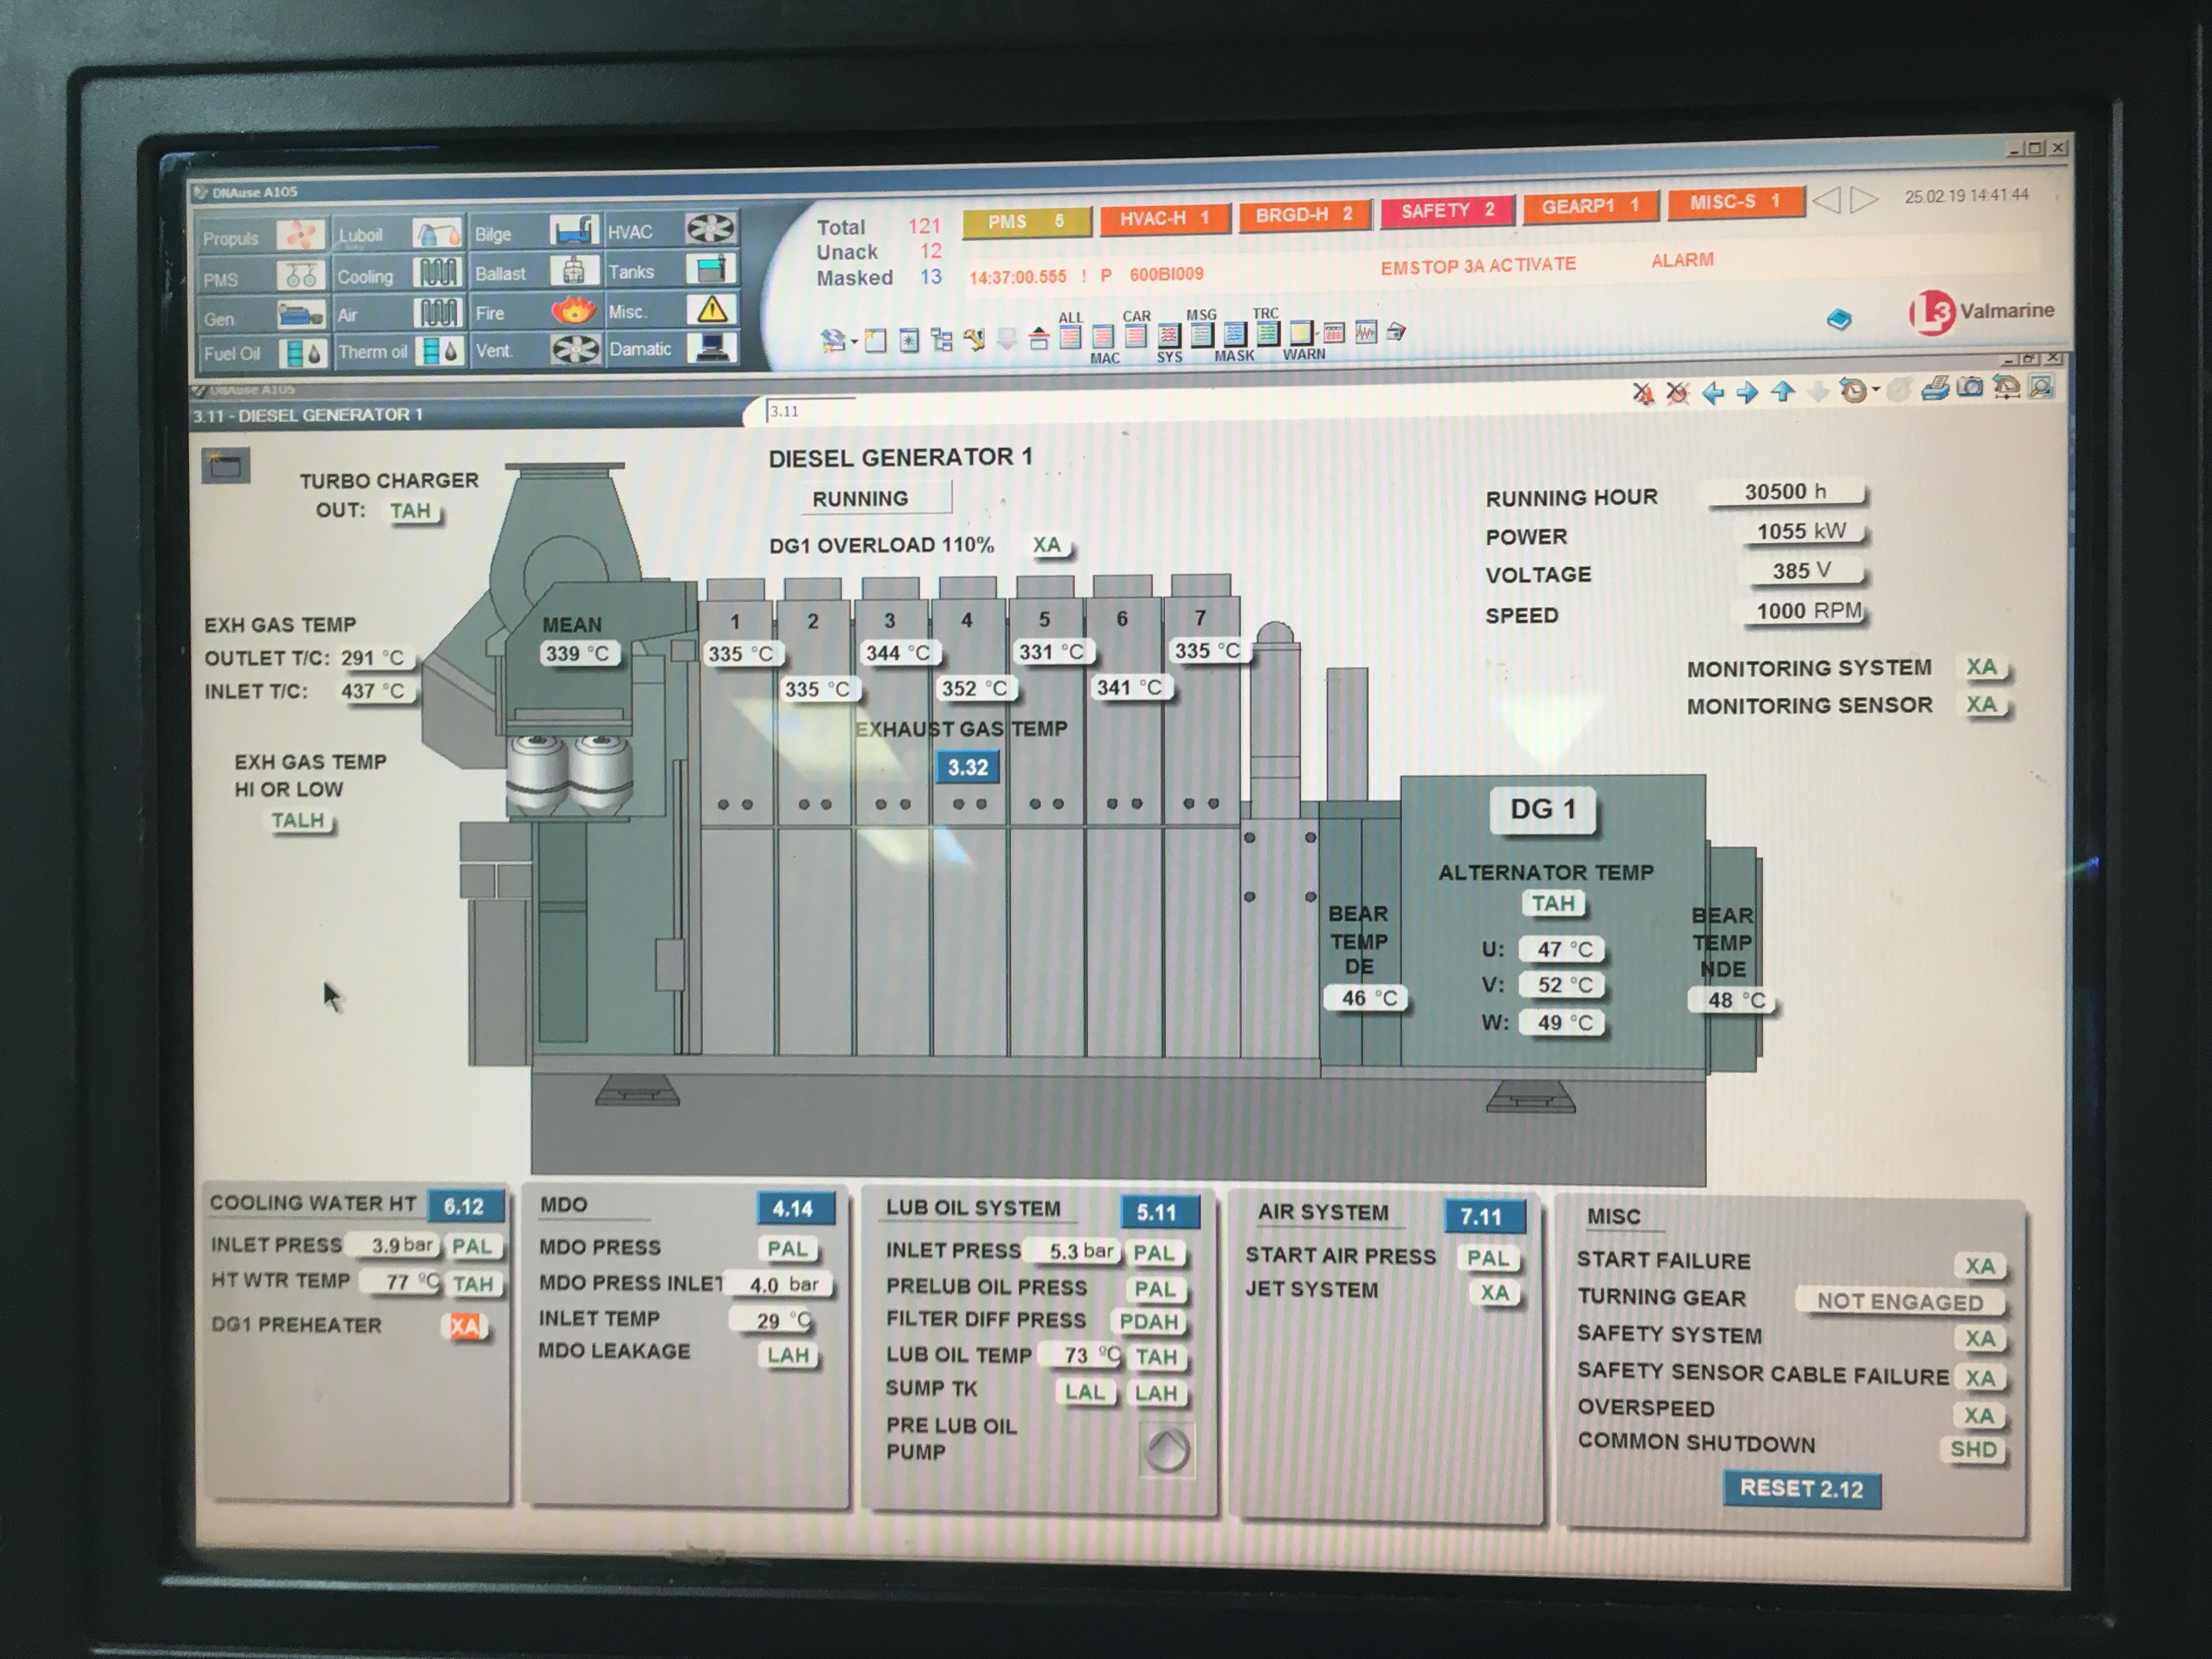Open the zoom magnifier tool

2041,386
